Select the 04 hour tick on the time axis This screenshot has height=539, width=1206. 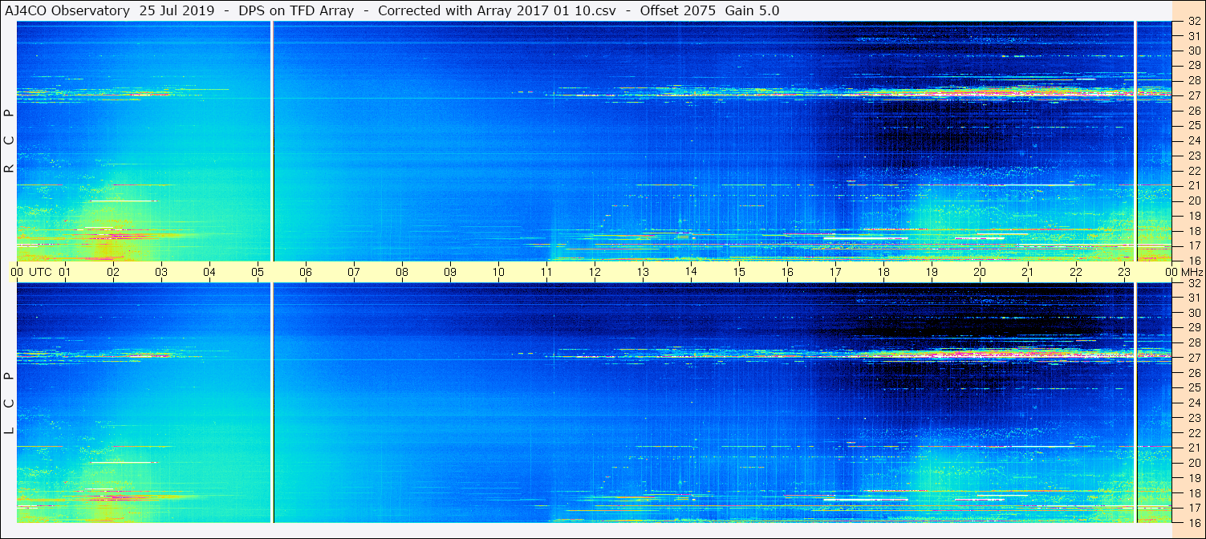click(209, 272)
